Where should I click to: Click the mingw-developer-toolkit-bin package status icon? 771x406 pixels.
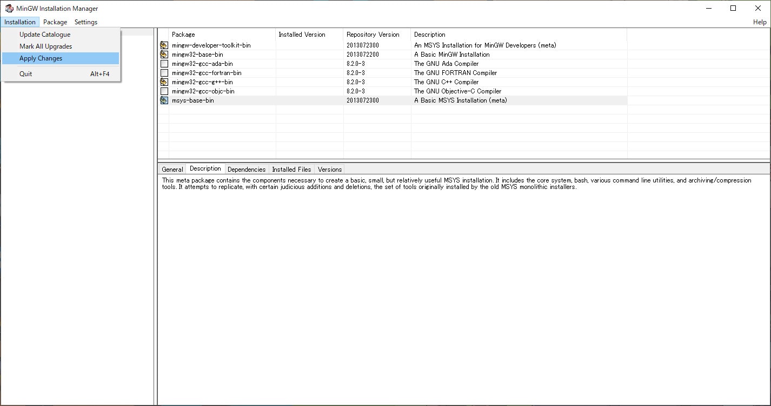164,45
